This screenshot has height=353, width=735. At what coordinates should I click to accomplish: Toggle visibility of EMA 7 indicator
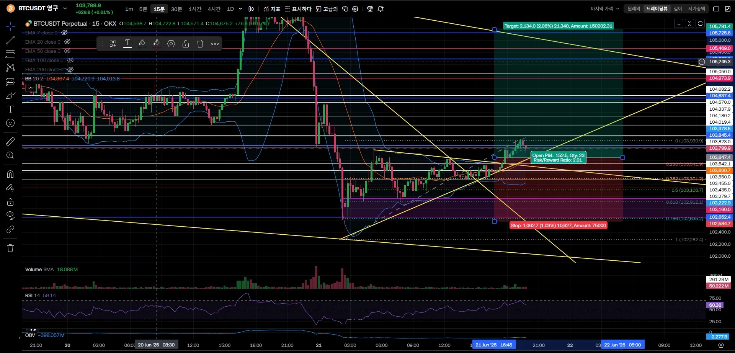64,33
